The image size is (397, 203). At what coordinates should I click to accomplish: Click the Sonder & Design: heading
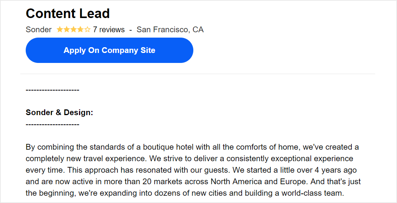(x=59, y=112)
